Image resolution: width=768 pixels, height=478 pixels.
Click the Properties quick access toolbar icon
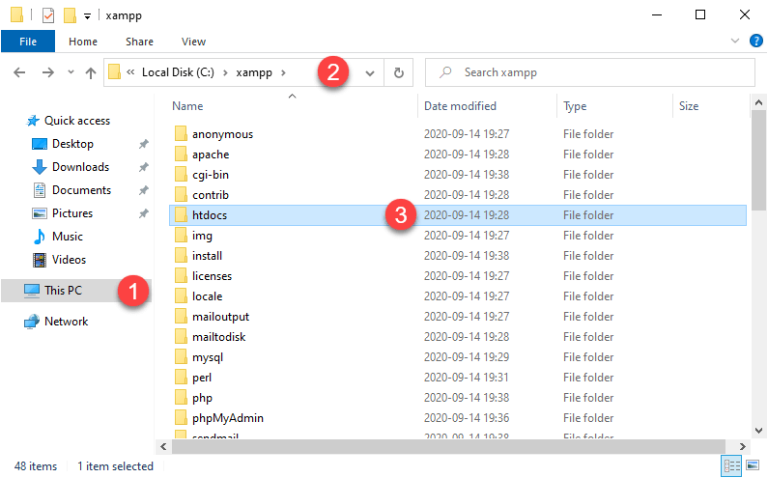[48, 15]
